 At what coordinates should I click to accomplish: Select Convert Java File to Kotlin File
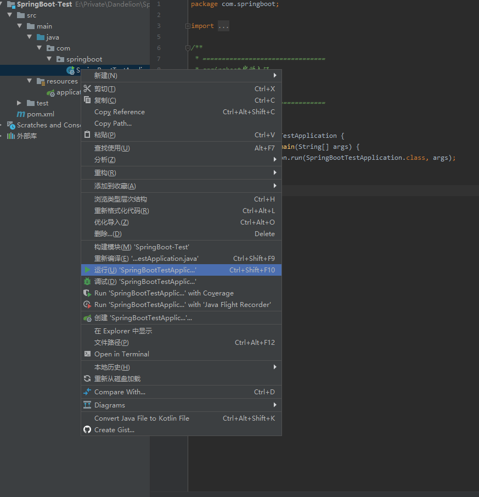coord(142,418)
